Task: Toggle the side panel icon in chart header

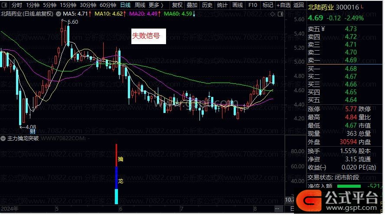Action: click(281, 14)
